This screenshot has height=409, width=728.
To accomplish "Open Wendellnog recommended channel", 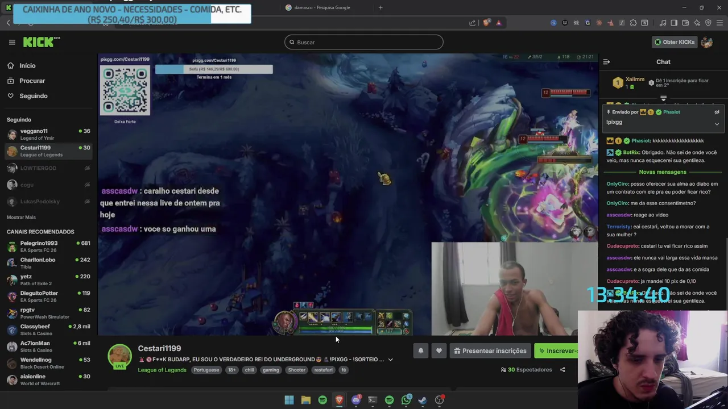I will (x=48, y=362).
